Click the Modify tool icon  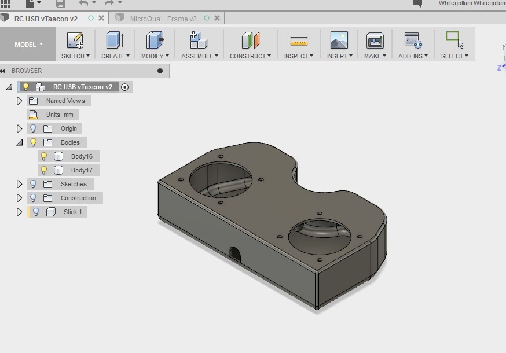pos(153,41)
